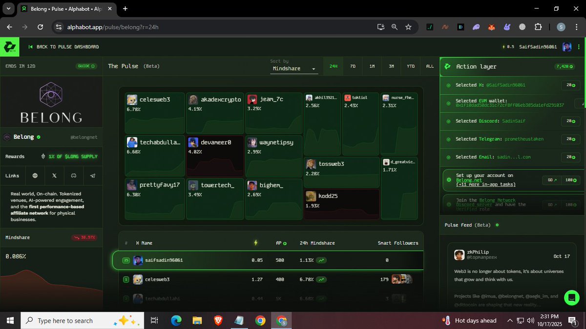Select saifsadin96061 leaderboard row
Image resolution: width=586 pixels, height=329 pixels.
268,260
